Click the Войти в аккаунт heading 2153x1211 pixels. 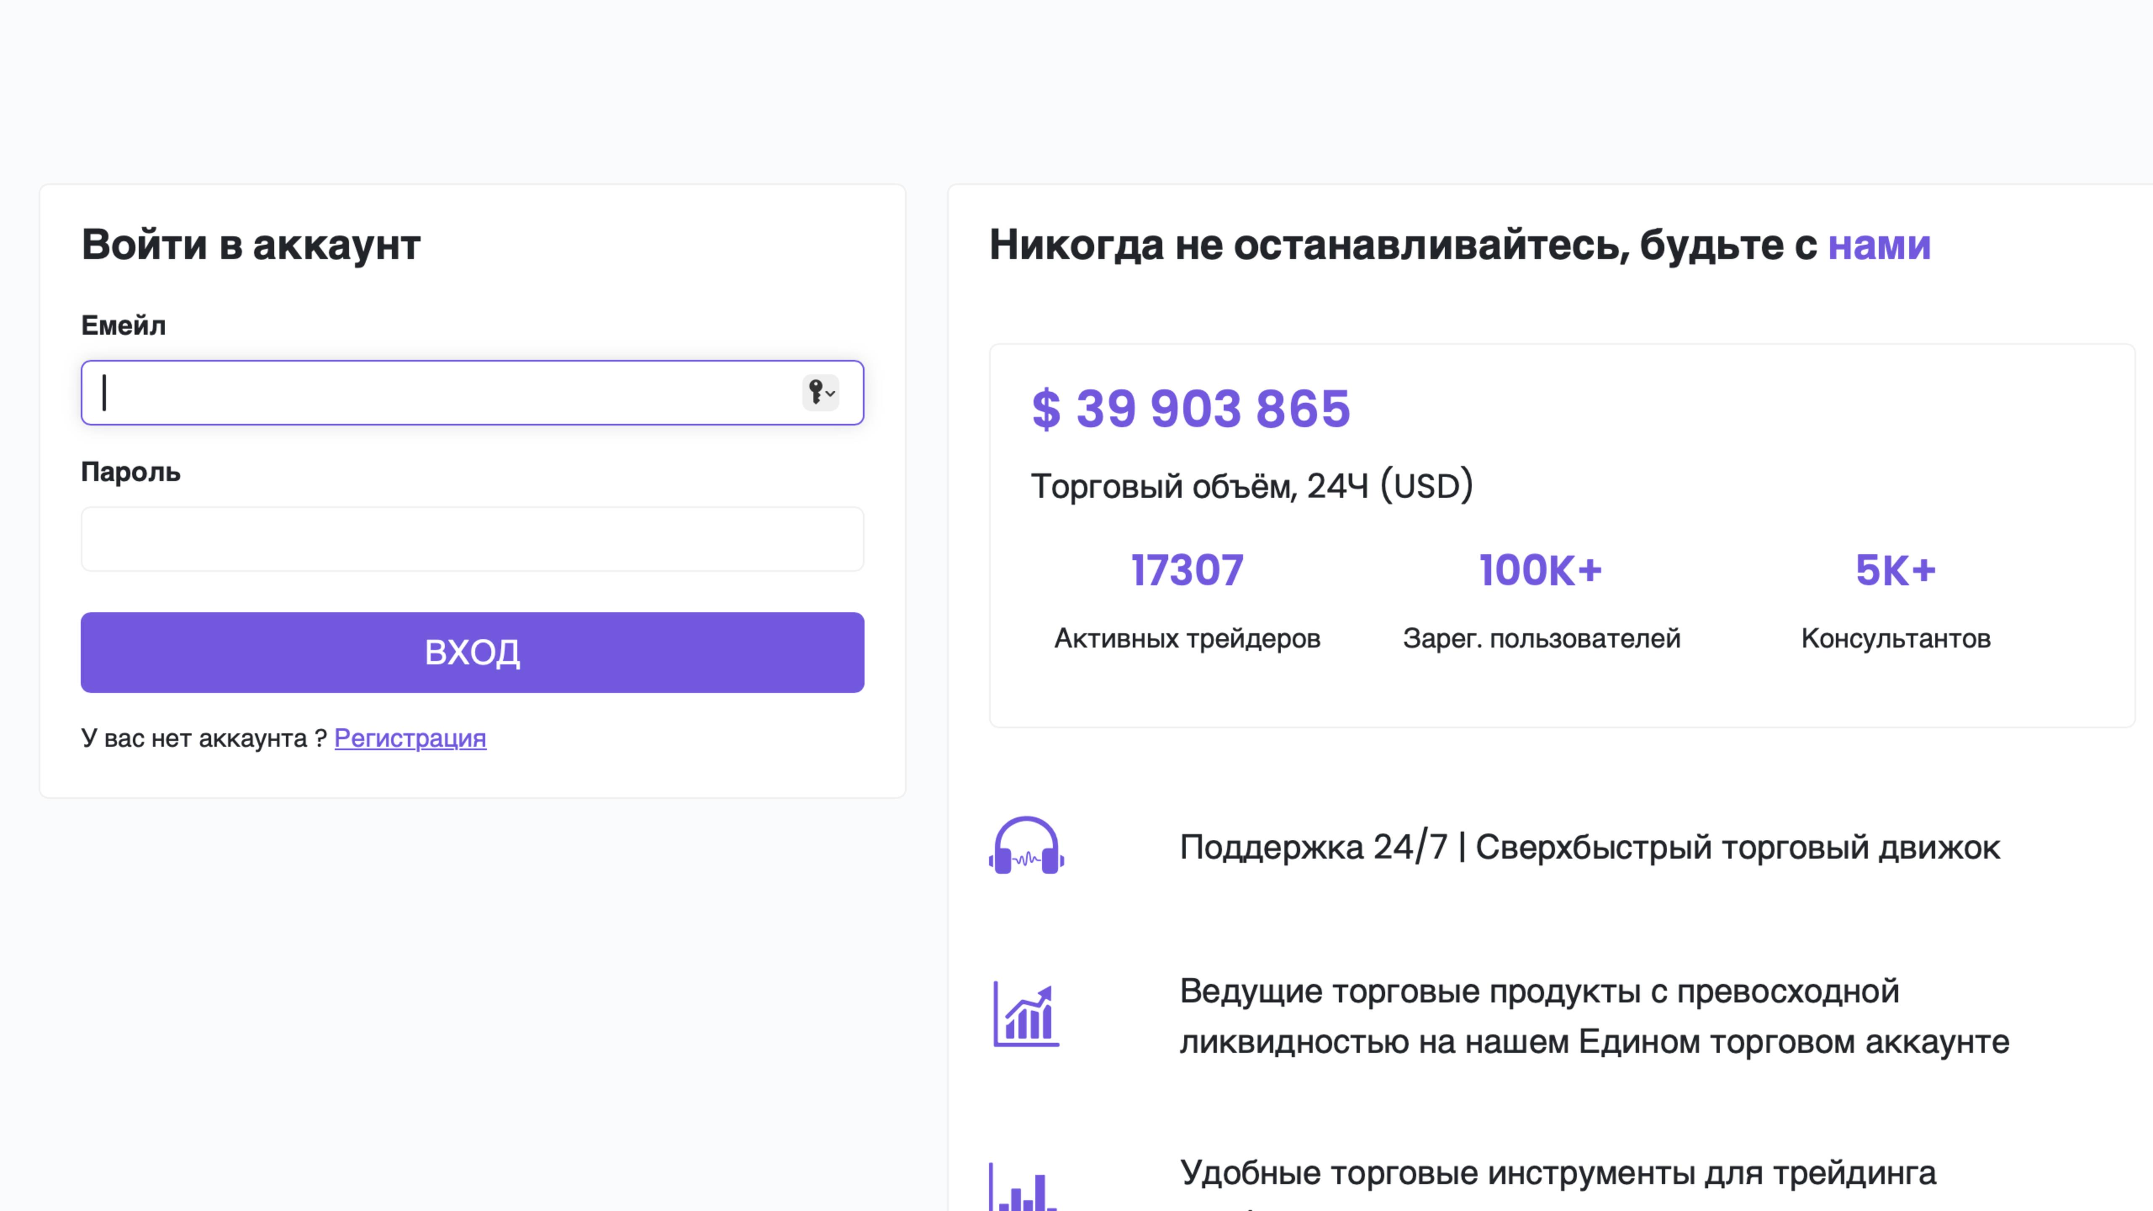(x=250, y=244)
